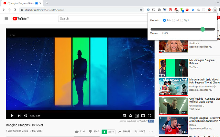Image resolution: width=220 pixels, height=137 pixels.
Task: Open the Maruvaarthai - Lyric Video title
Action: pyautogui.click(x=205, y=81)
